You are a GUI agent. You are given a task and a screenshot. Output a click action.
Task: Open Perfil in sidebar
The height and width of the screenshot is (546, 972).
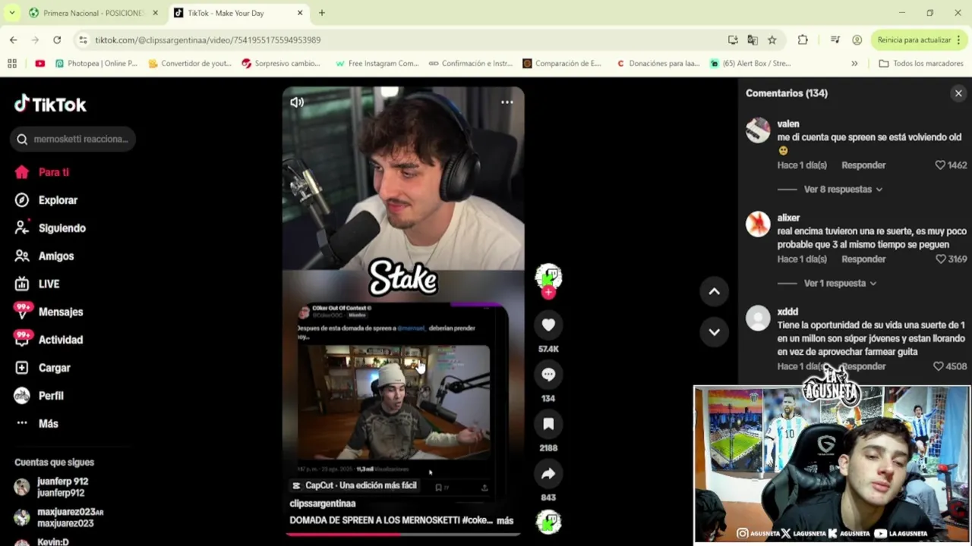[39, 396]
